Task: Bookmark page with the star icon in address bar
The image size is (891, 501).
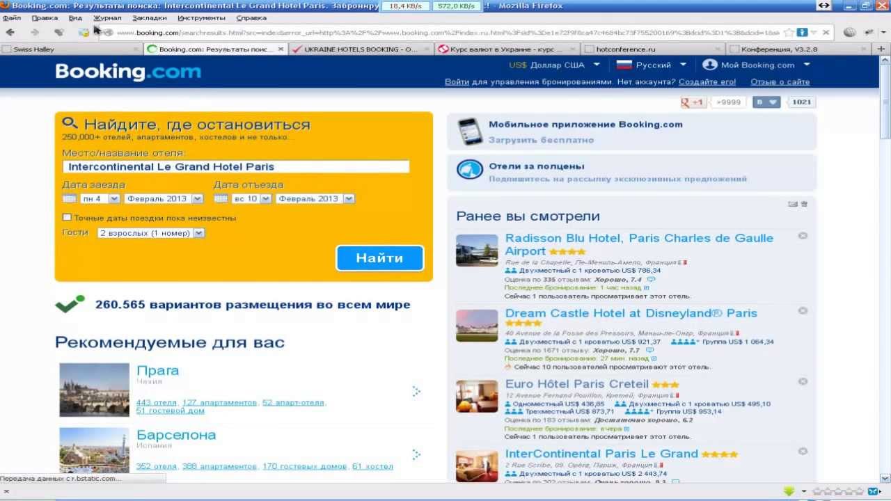Action: 789,32
